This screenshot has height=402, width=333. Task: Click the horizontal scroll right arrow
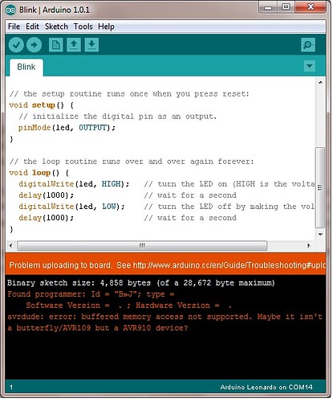(x=309, y=245)
